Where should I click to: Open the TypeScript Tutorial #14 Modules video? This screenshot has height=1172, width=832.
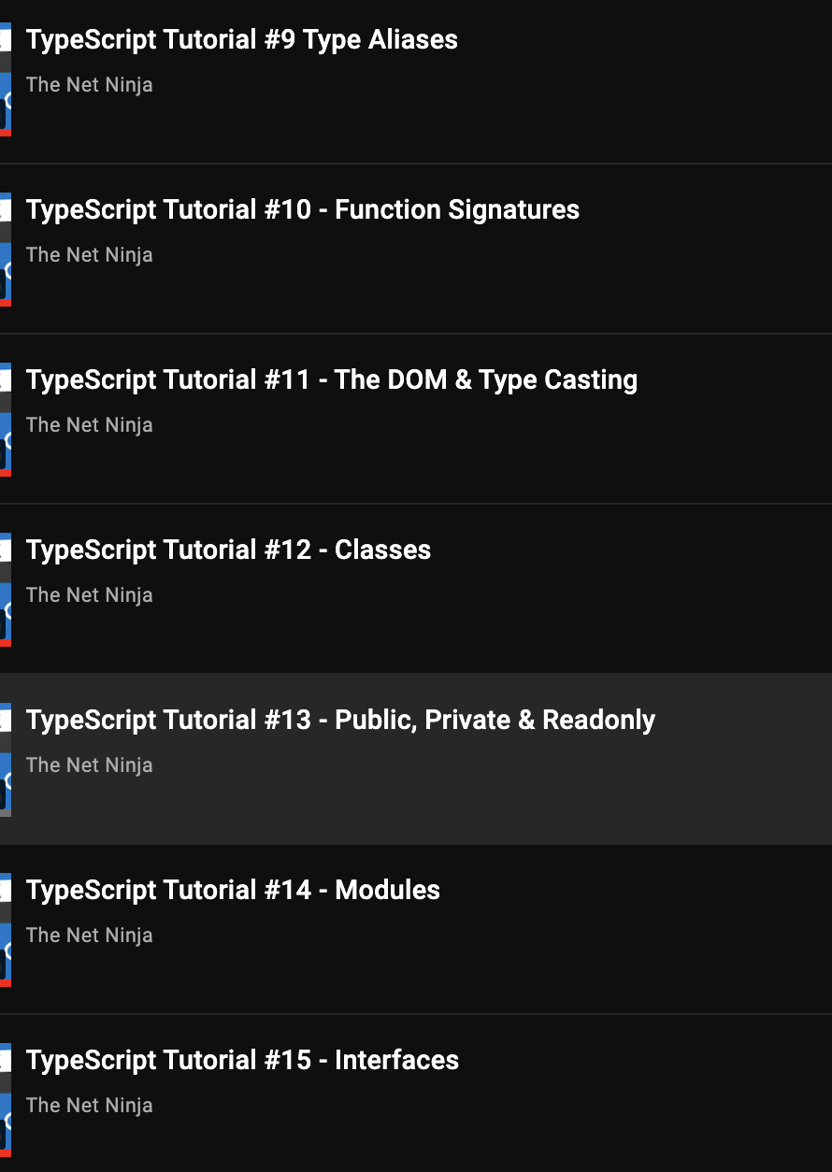[234, 890]
